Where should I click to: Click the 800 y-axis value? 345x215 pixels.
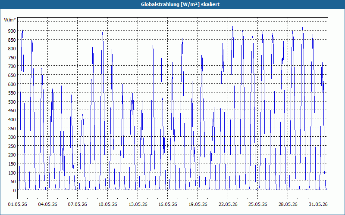(x=12, y=49)
